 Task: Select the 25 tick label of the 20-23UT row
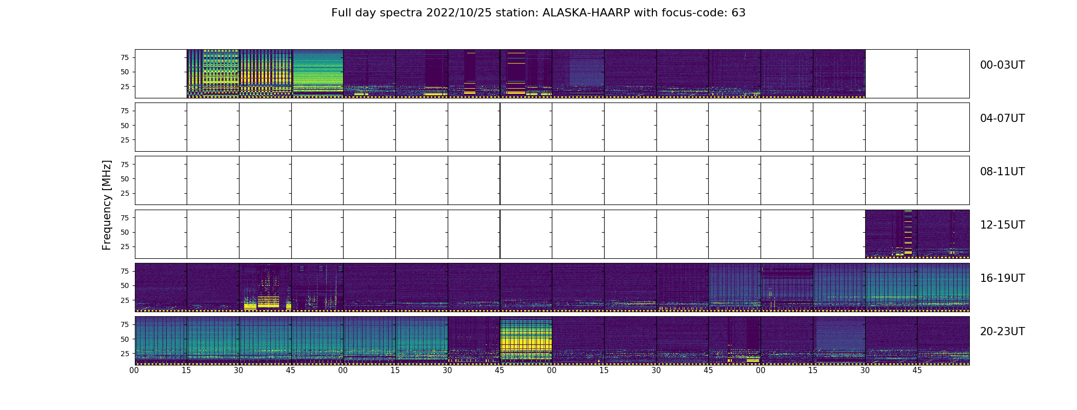click(x=125, y=354)
